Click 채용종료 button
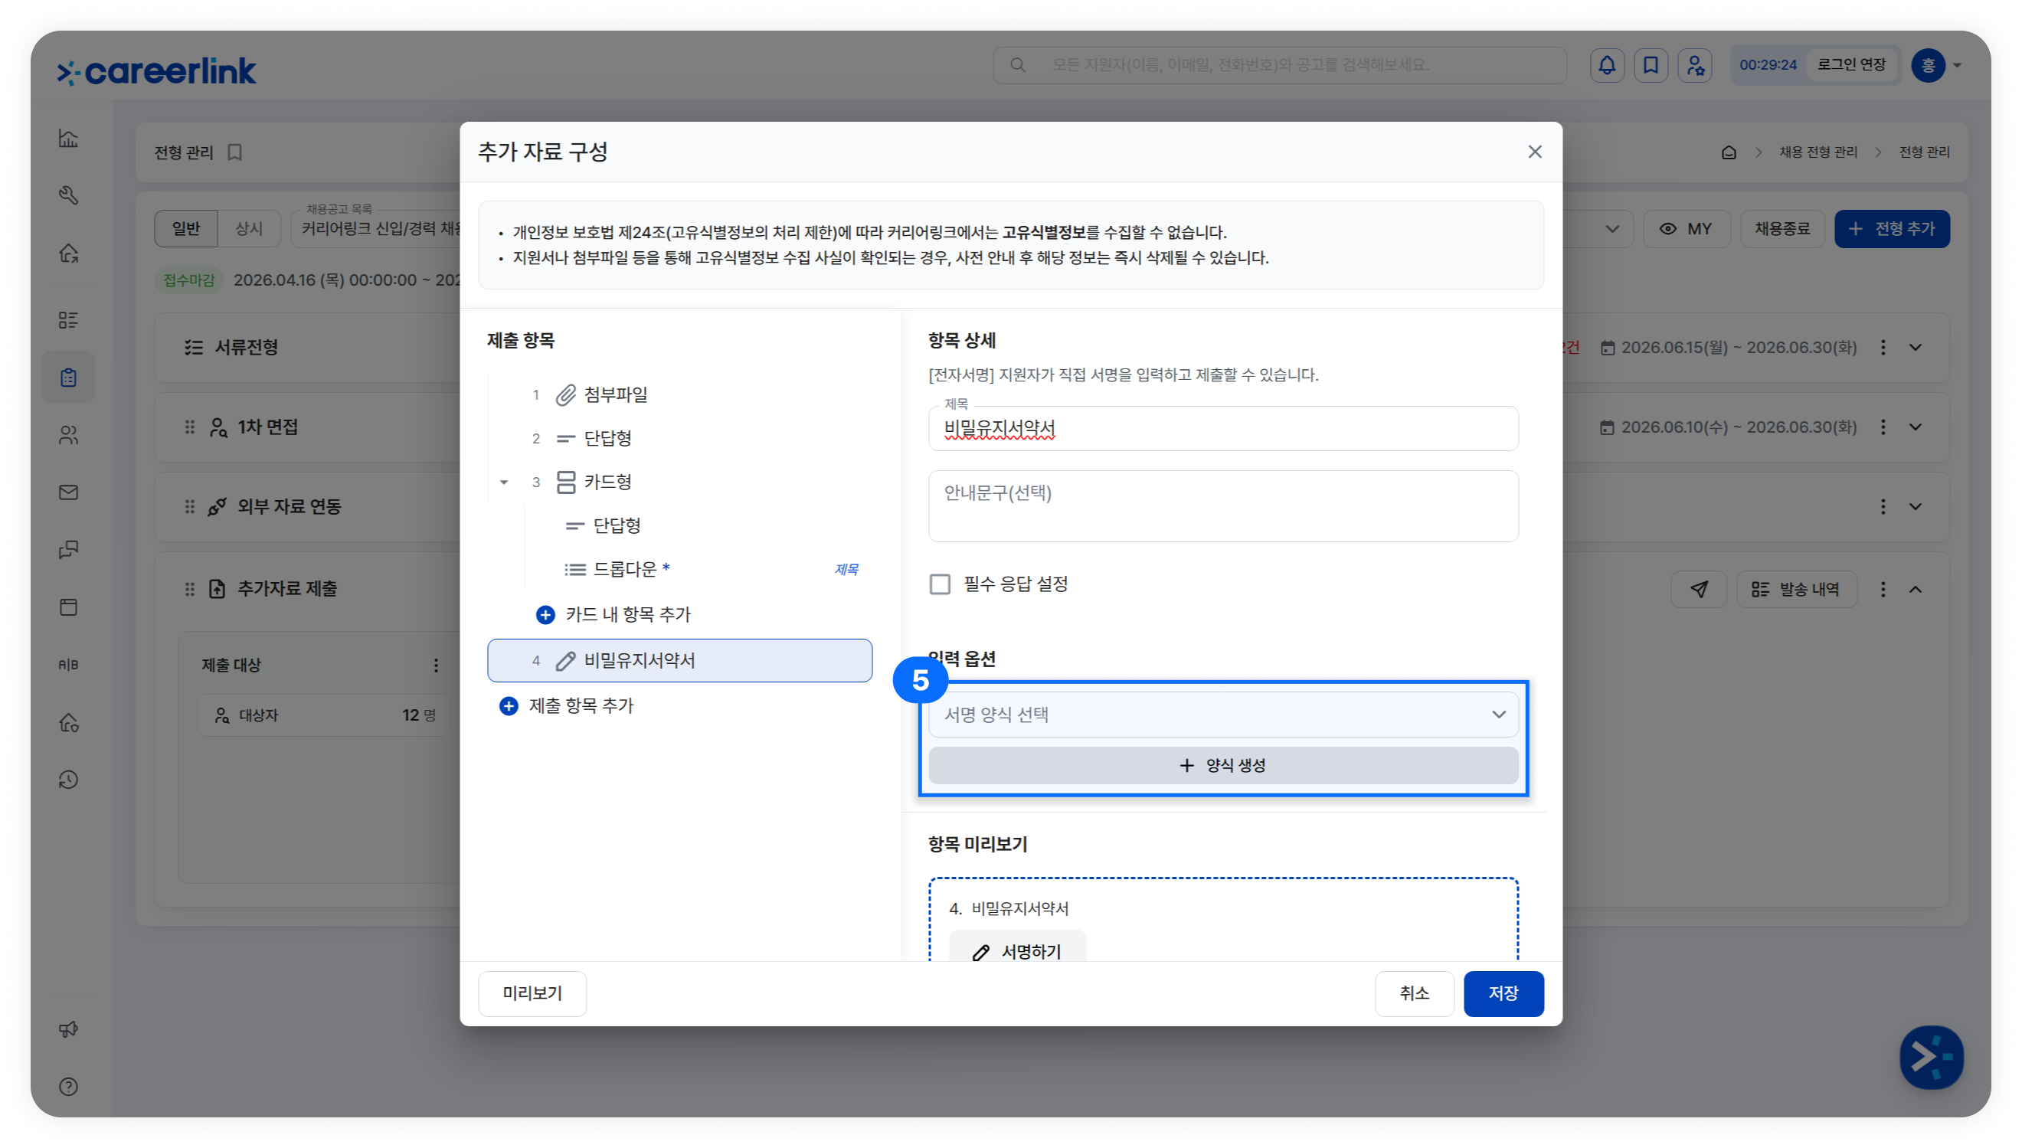Screen dimensions: 2022x1148 coord(1782,229)
